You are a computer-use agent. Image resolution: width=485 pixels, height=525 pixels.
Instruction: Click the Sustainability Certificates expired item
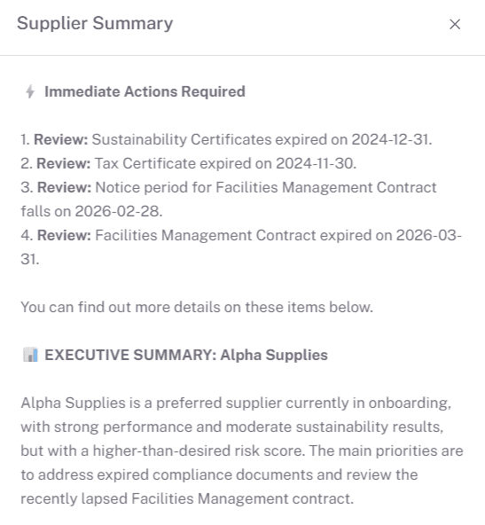[x=226, y=139]
